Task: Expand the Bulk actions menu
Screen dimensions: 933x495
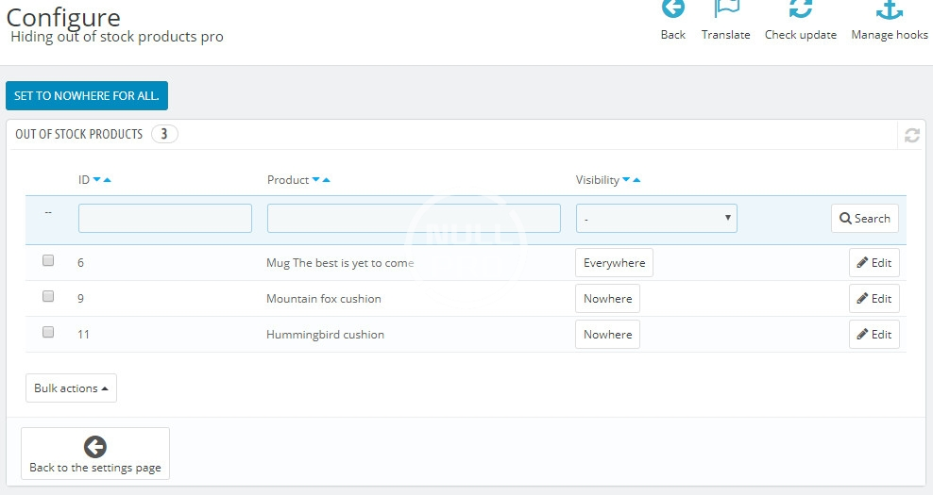Action: (x=71, y=388)
